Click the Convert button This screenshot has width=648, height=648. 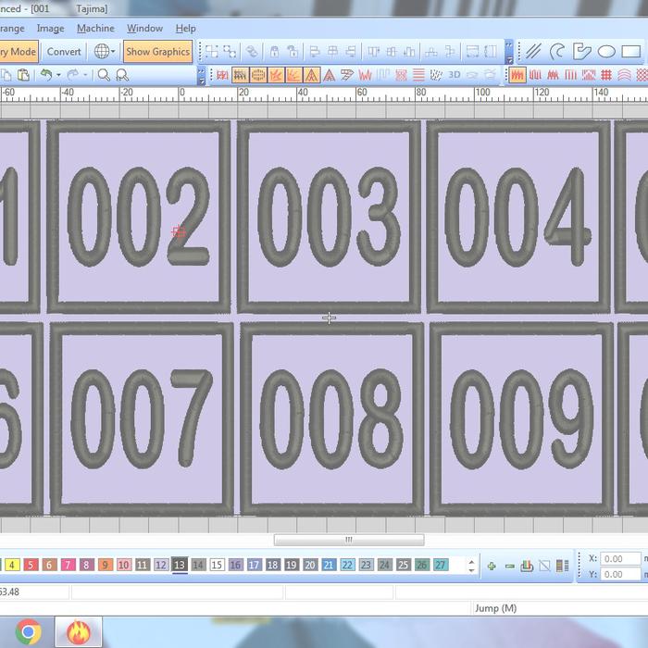coord(64,52)
